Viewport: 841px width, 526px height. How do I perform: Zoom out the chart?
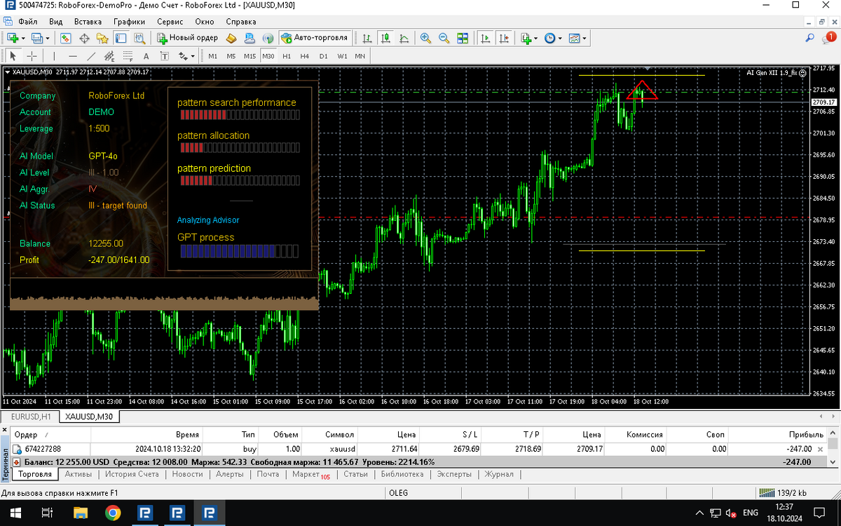click(x=444, y=38)
